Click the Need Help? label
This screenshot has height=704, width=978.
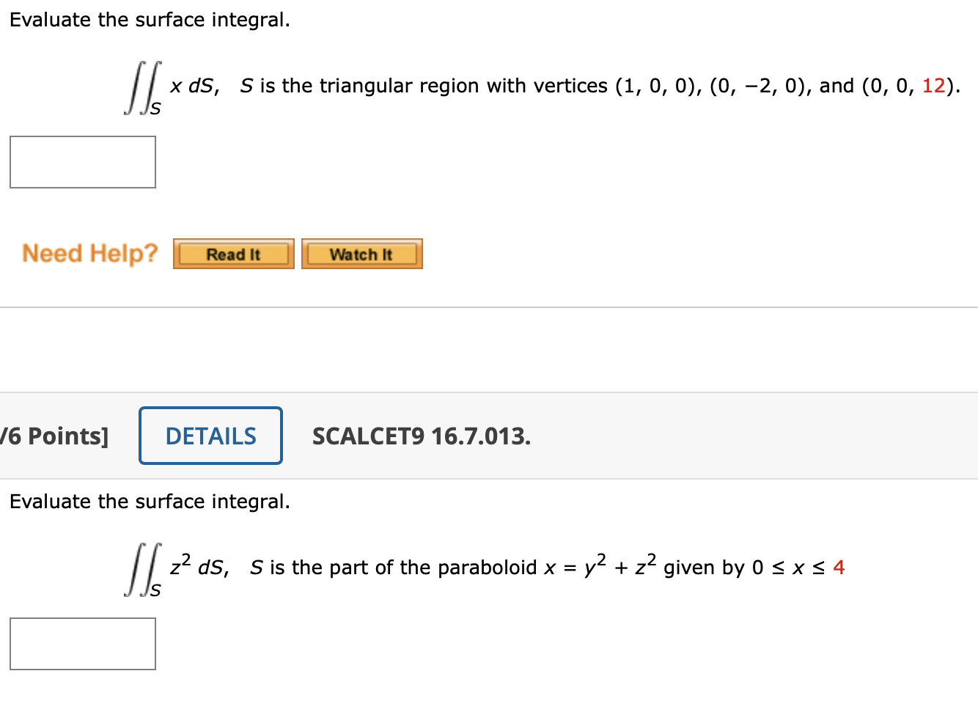[x=89, y=253]
